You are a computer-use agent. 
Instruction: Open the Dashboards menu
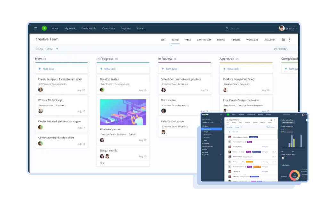pyautogui.click(x=89, y=28)
